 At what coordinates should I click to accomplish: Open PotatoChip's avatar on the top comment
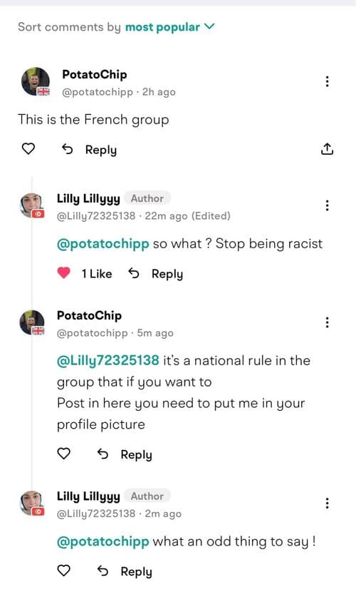[36, 81]
